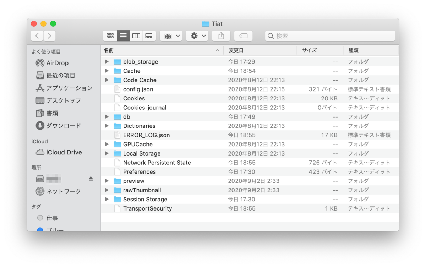Expand the Local Storage folder triangle
The height and width of the screenshot is (267, 426).
pyautogui.click(x=107, y=154)
